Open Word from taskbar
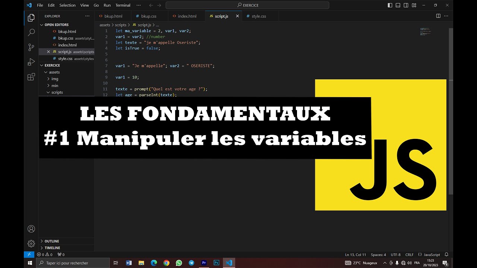477x268 pixels. click(129, 263)
